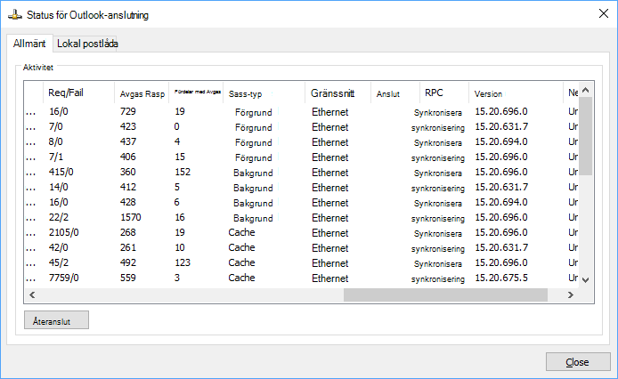The width and height of the screenshot is (618, 379).
Task: Click the Close button at the bottom
Action: click(x=578, y=362)
